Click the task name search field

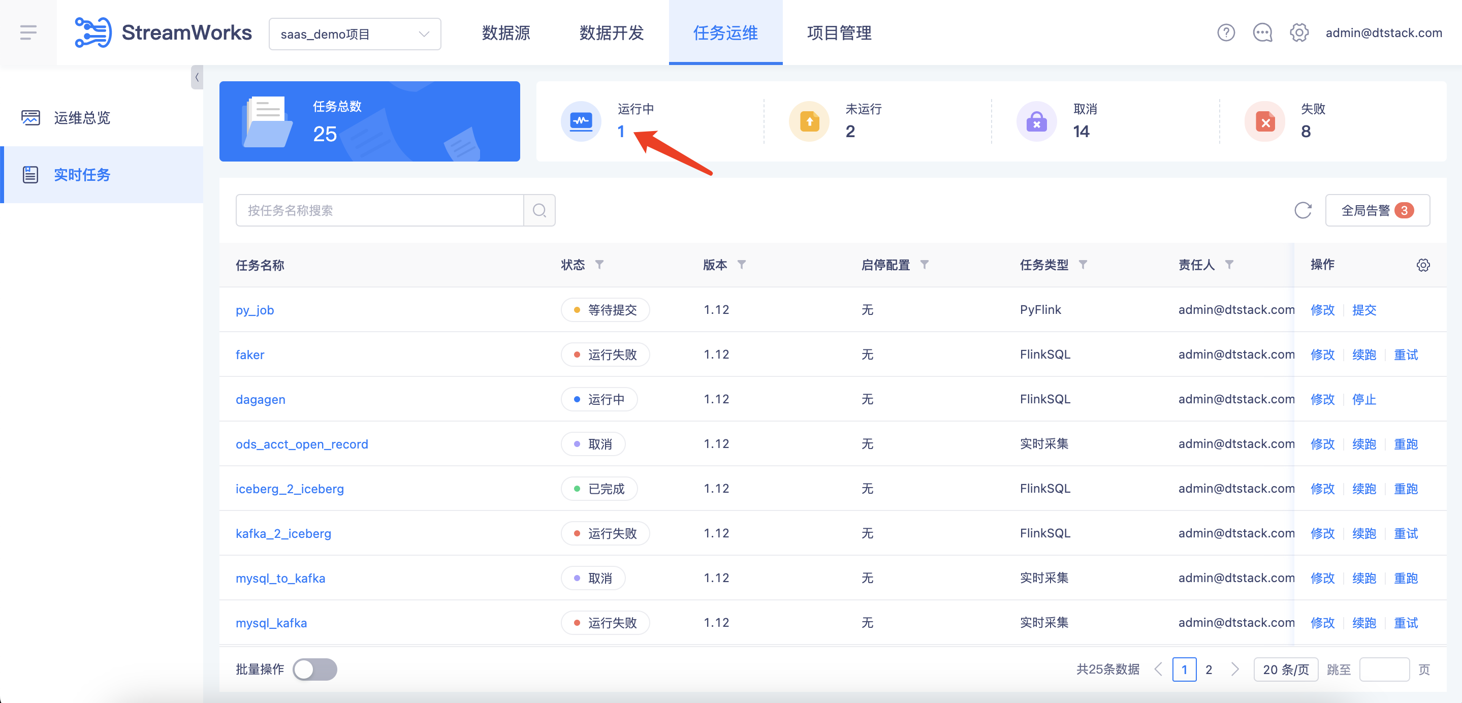point(379,210)
